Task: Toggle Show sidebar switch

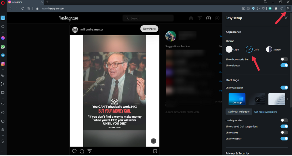Action: coord(284,65)
